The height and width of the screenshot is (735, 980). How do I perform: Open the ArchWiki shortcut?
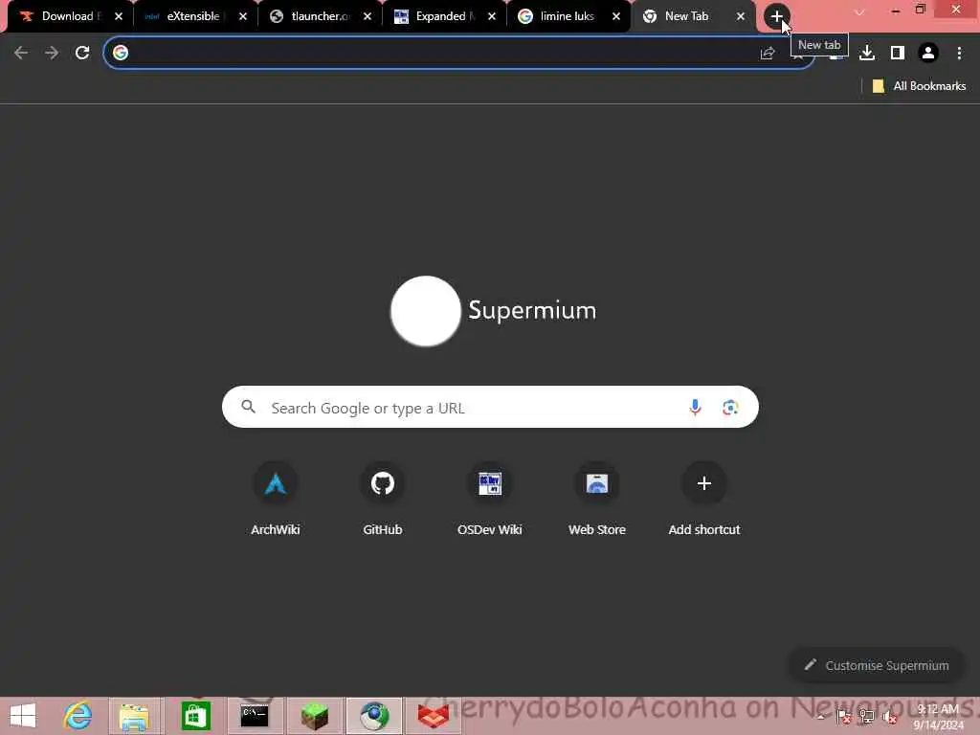coord(276,500)
